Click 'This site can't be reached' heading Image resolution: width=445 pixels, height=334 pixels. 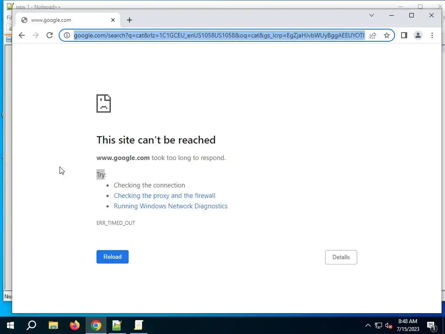click(156, 140)
